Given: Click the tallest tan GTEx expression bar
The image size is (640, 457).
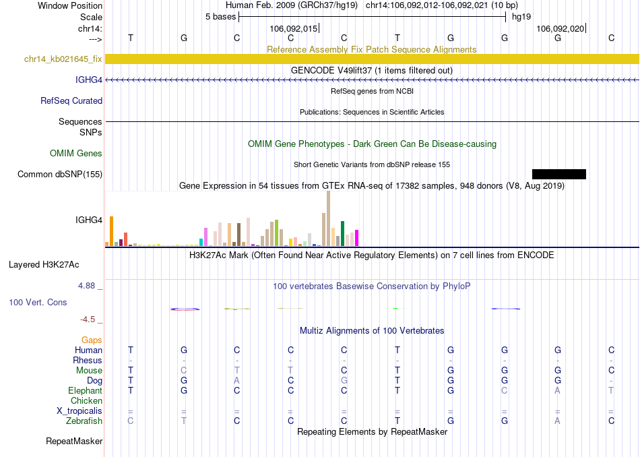Looking at the screenshot, I should 328,218.
